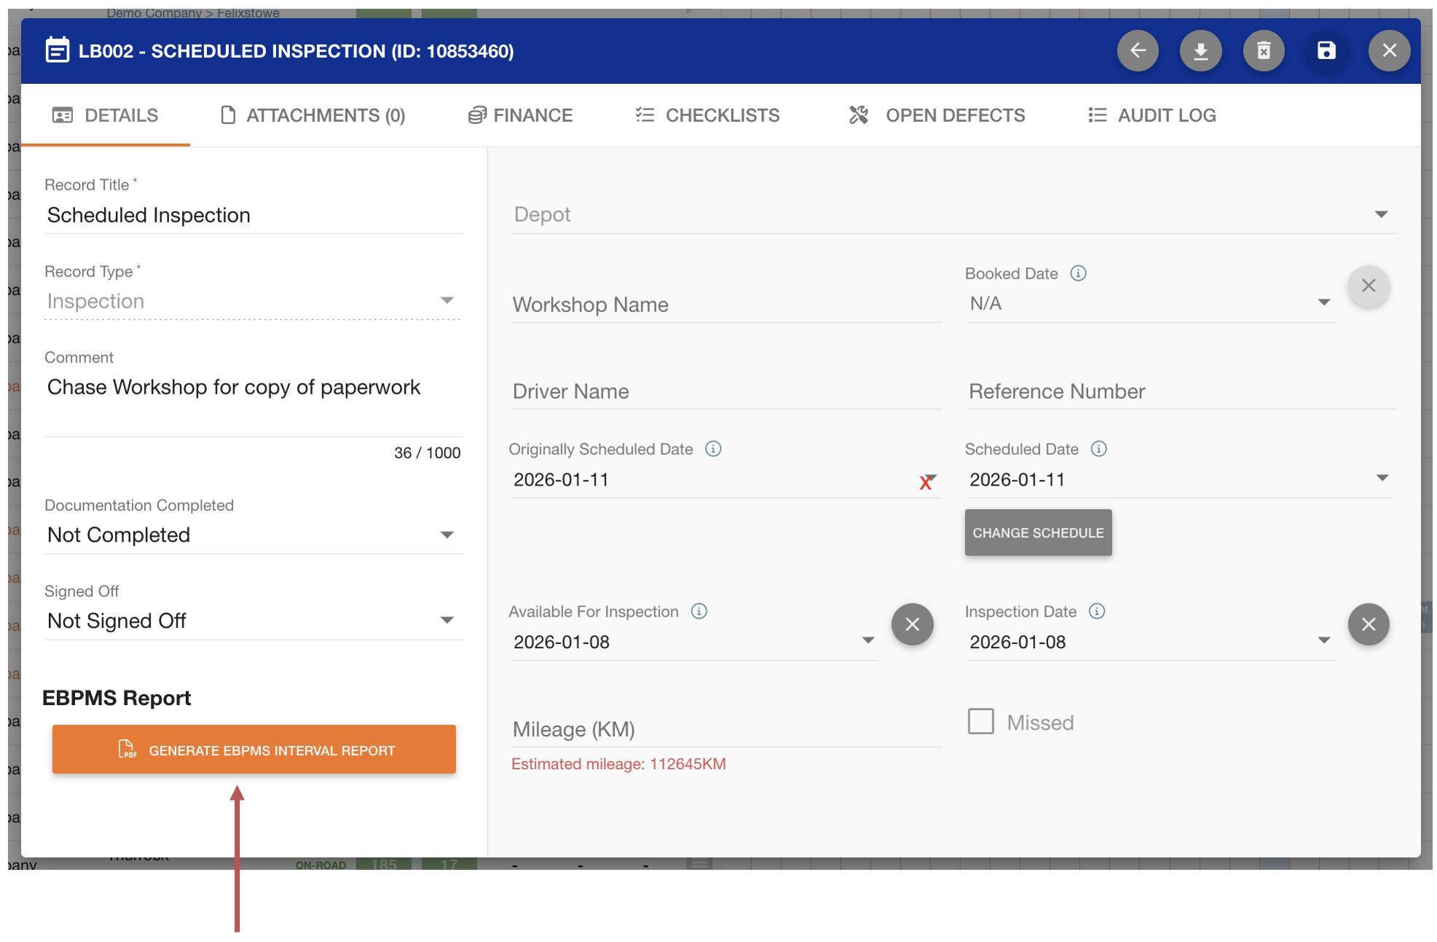Expand the Scheduled Date picker arrow
Viewport: 1437px width, 942px height.
pyautogui.click(x=1382, y=478)
